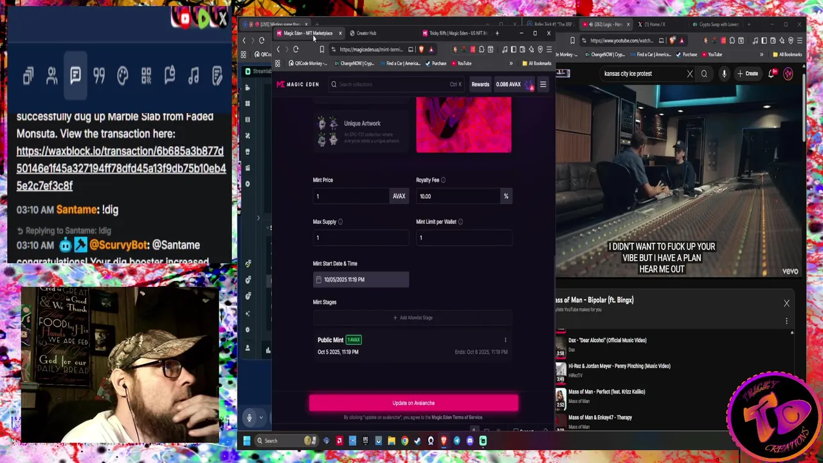Image resolution: width=823 pixels, height=463 pixels.
Task: Open Public Mint stage options menu
Action: coord(505,340)
